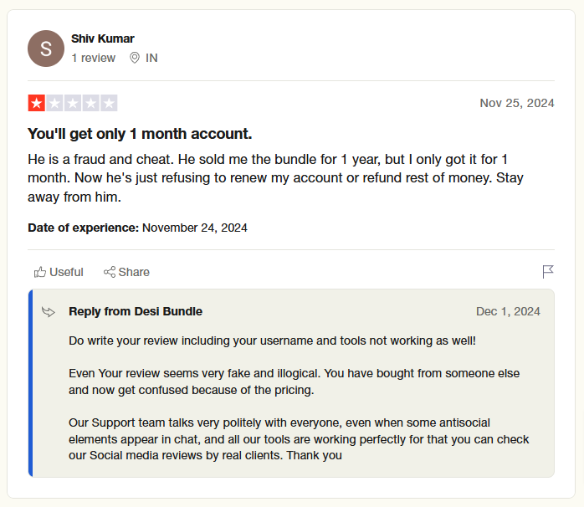Click the reply paragraph about 'Our Support team'
This screenshot has width=584, height=507.
click(x=299, y=439)
